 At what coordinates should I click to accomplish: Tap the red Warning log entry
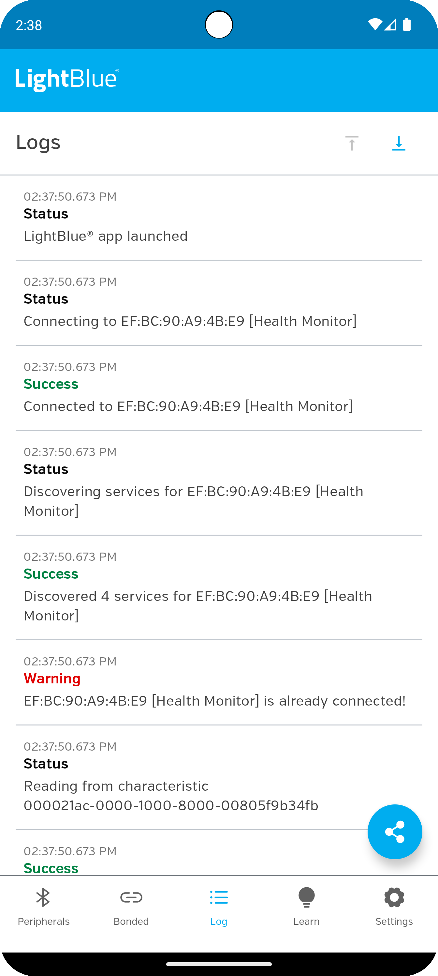pyautogui.click(x=219, y=683)
